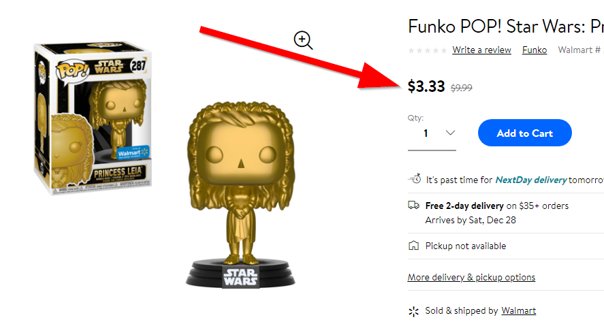604x324 pixels.
Task: Click the boxed Princess Leia product image
Action: (x=92, y=116)
